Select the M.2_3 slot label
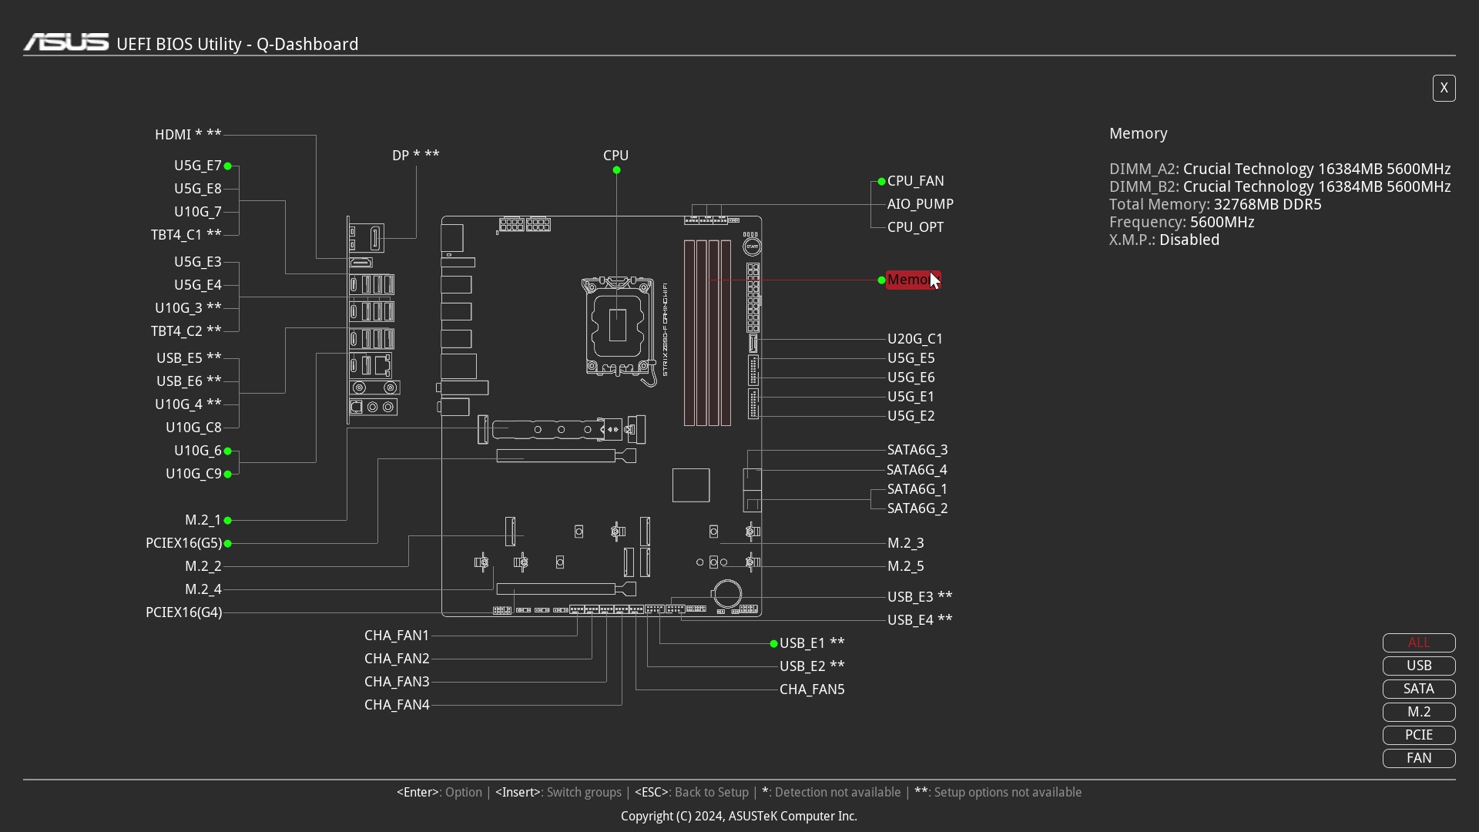The height and width of the screenshot is (832, 1479). point(905,543)
